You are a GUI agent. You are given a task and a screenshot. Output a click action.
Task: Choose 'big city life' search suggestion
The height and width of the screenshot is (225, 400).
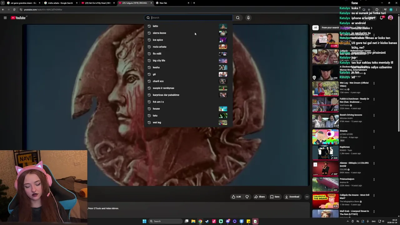click(187, 61)
